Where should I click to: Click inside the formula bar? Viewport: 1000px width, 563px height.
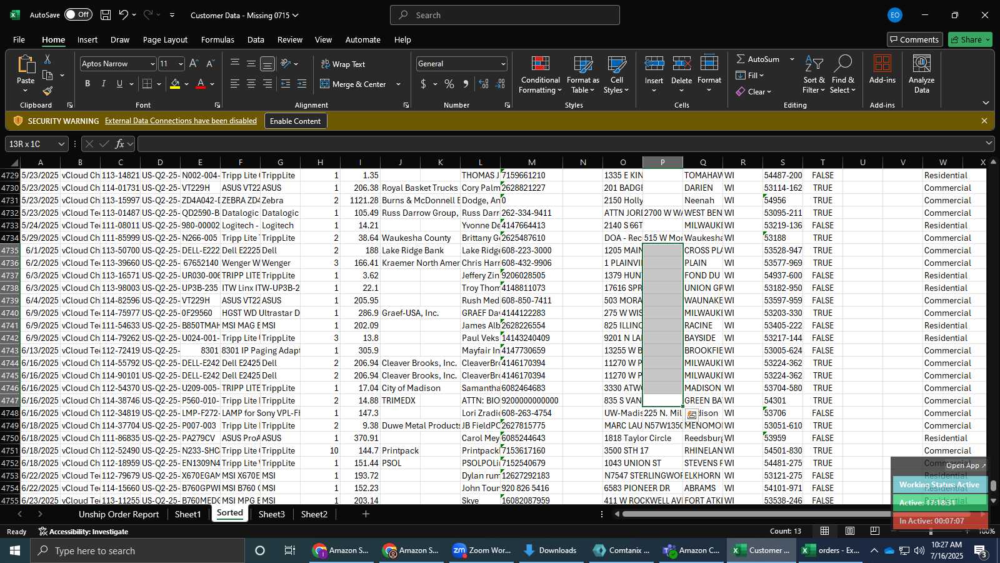(x=561, y=144)
